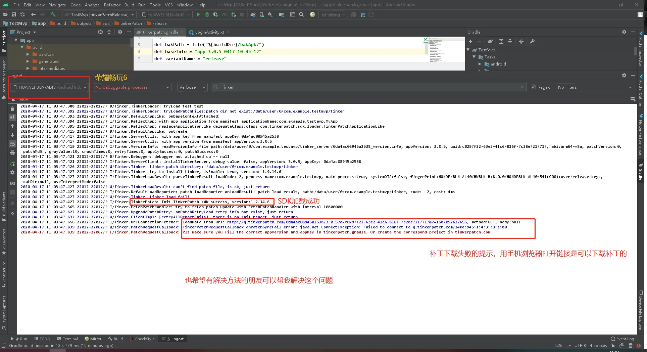Click the UTF-8 encoding in status bar
The image size is (647, 352).
pos(580,346)
